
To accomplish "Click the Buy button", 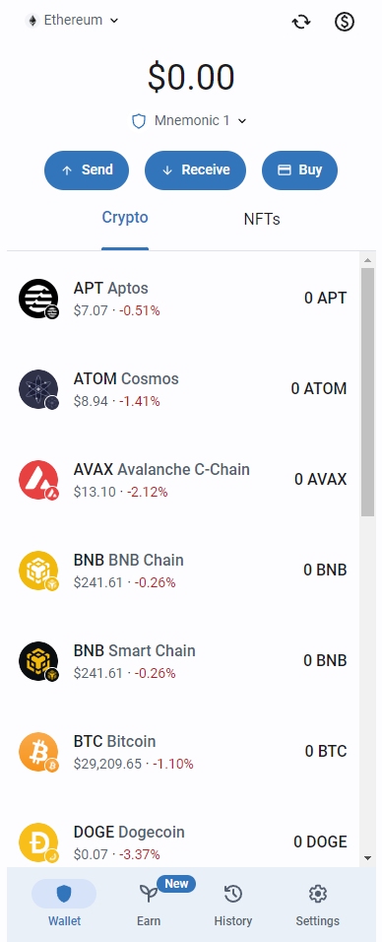I will click(299, 170).
